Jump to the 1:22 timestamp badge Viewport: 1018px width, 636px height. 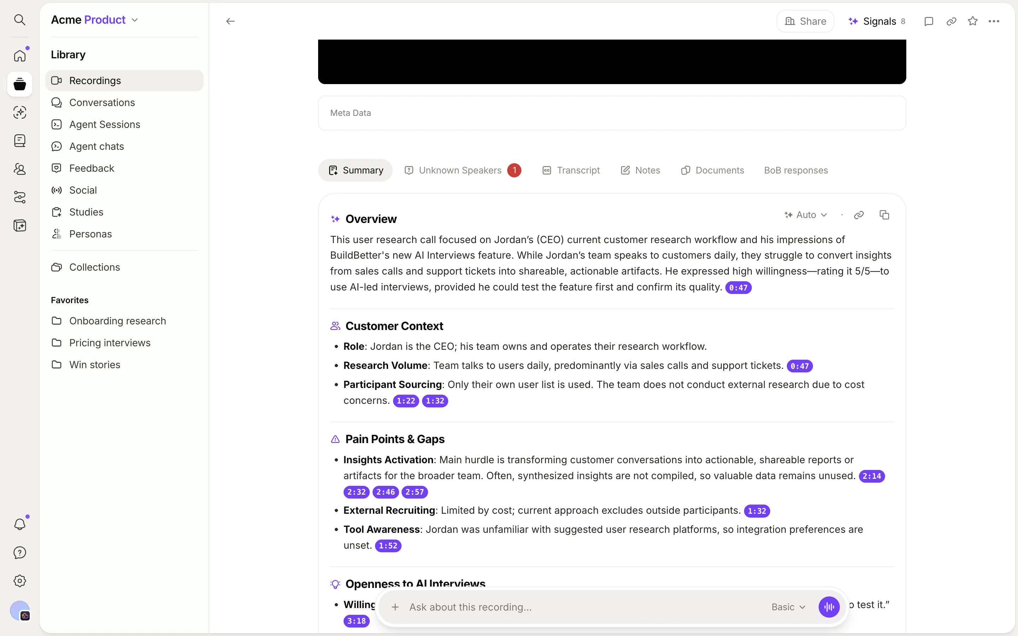point(405,401)
